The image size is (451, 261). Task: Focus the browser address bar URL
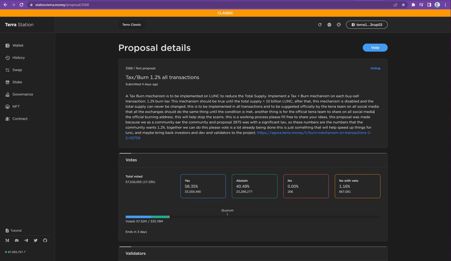pyautogui.click(x=62, y=5)
